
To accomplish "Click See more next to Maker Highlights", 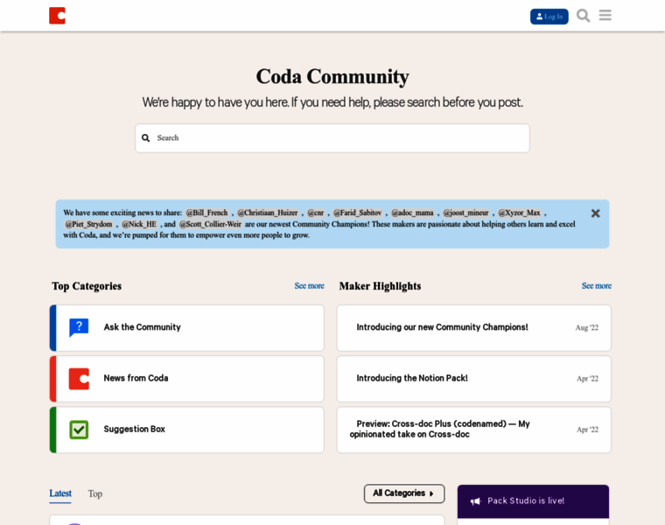I will click(596, 286).
